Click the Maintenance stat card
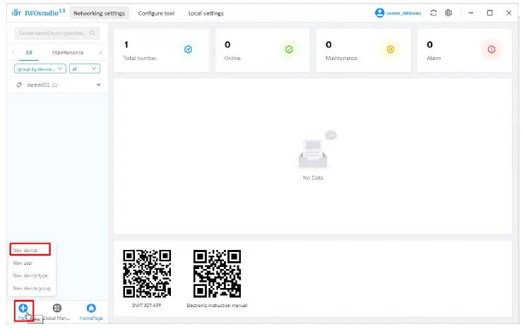The image size is (524, 329). (364, 50)
